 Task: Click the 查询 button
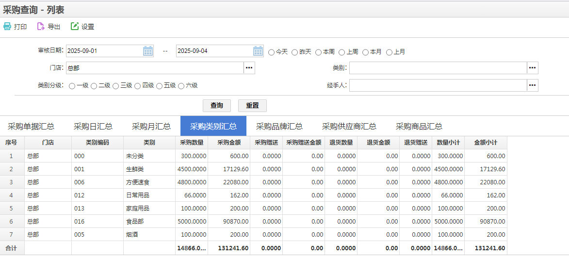click(216, 106)
